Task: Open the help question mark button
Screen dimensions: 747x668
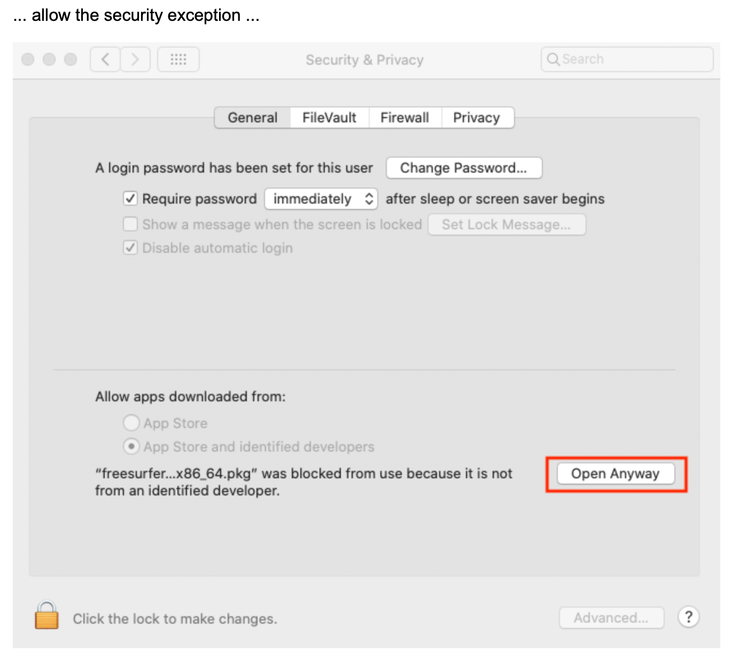Action: [x=688, y=617]
